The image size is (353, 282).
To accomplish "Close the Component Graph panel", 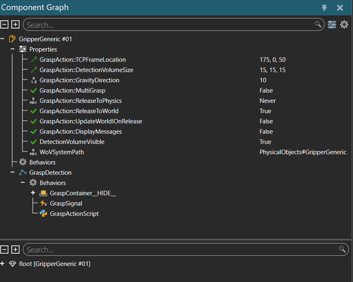I will (339, 8).
